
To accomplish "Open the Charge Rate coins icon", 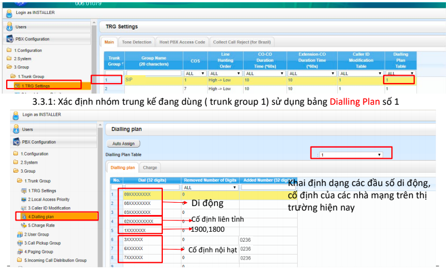I will tap(23, 225).
